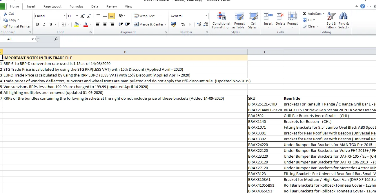376x193 pixels.
Task: Click Increase Decimal icon
Action: [199, 24]
